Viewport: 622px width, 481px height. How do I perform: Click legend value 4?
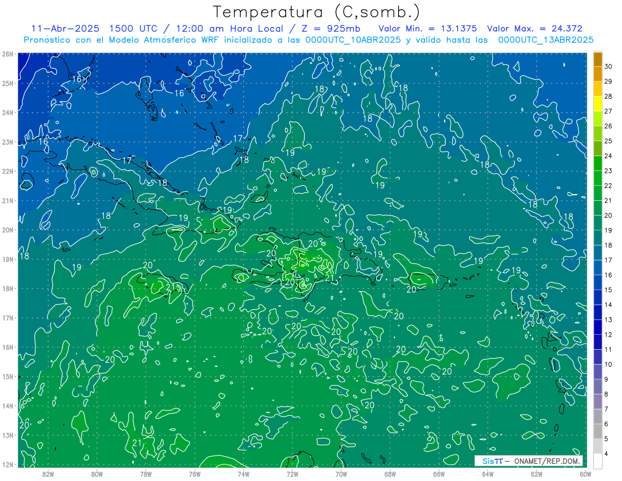click(x=606, y=453)
